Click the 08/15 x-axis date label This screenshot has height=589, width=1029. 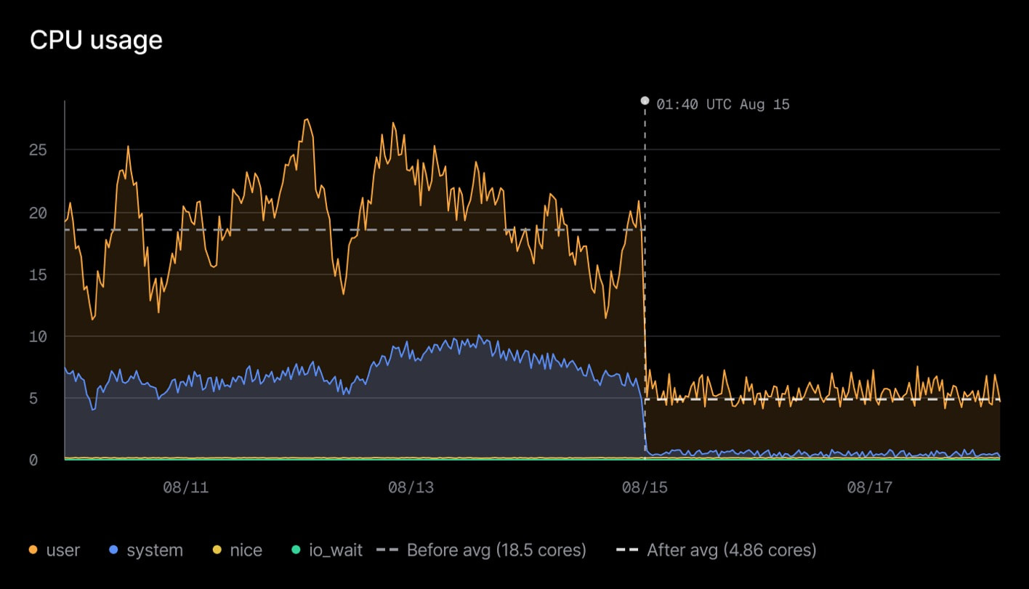(644, 487)
